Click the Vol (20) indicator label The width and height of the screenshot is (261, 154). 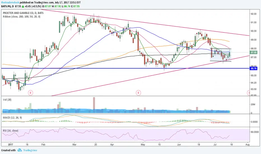(7, 100)
